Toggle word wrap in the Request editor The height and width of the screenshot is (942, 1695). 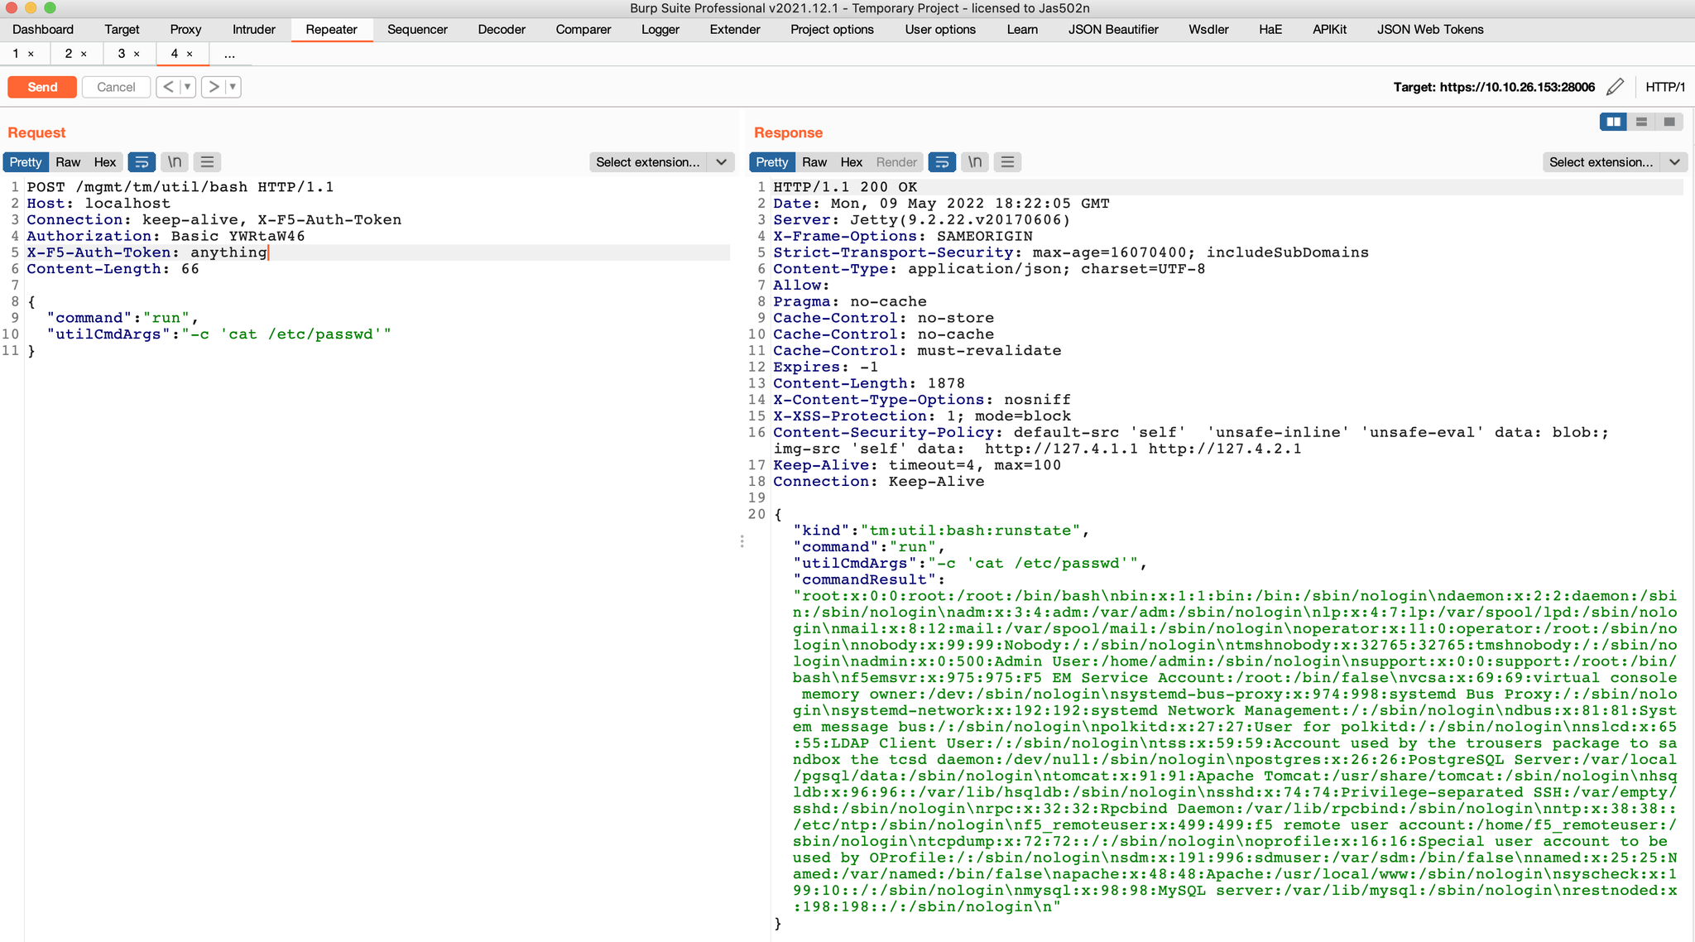pos(142,161)
